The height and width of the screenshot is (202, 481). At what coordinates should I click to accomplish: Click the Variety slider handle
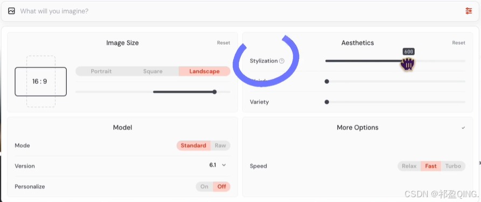click(x=327, y=102)
